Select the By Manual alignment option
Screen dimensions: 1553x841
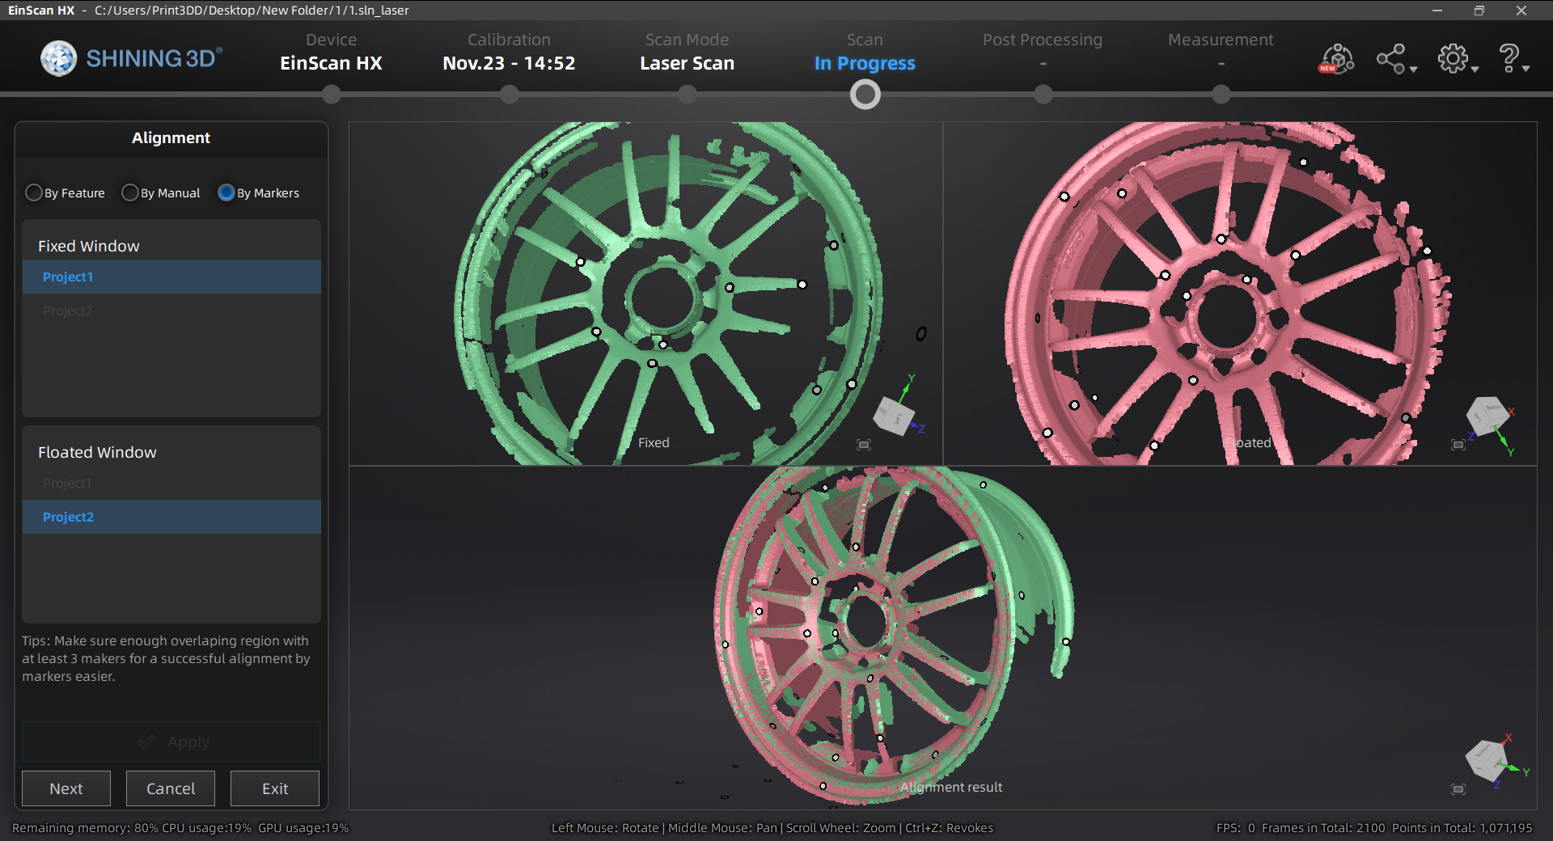tap(161, 193)
